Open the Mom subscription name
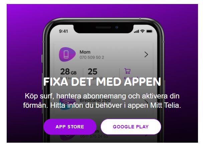 pos(85,52)
